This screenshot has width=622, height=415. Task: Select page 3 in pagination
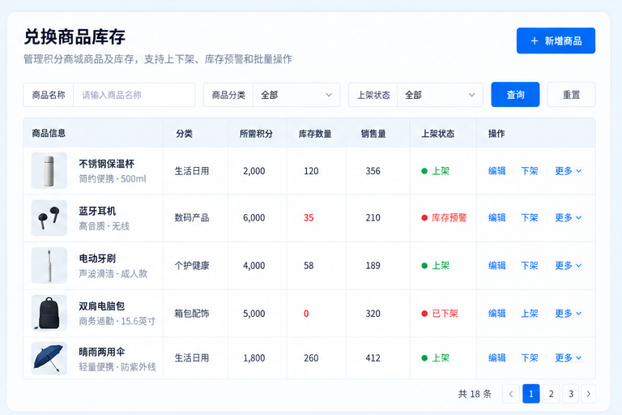pyautogui.click(x=571, y=394)
